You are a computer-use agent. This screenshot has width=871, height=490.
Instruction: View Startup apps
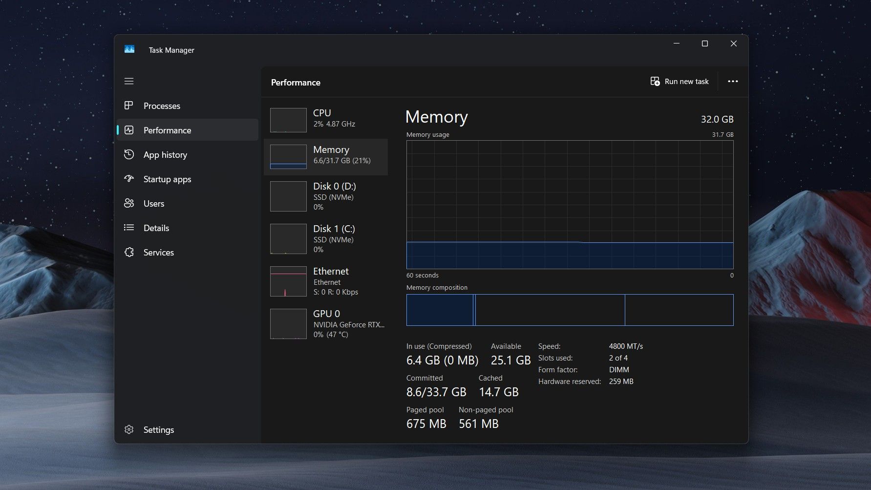[167, 179]
